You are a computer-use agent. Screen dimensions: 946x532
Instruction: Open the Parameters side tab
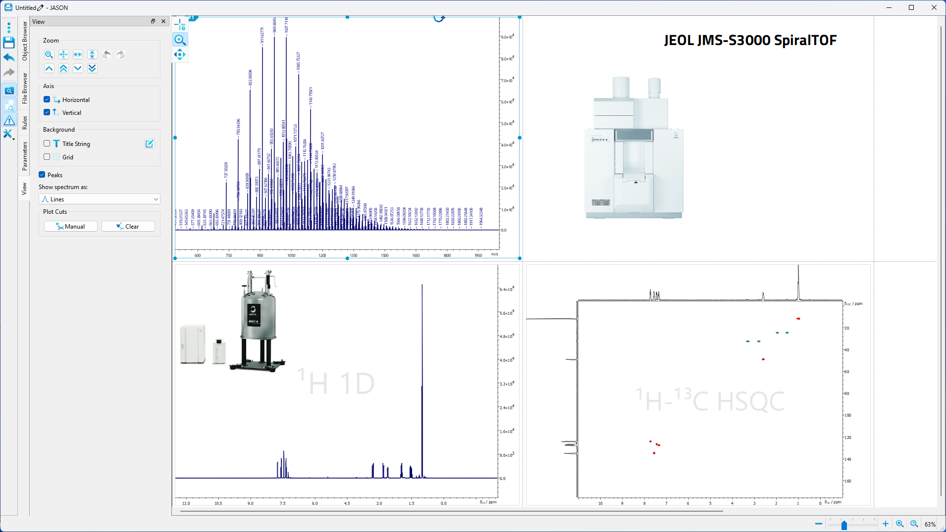24,156
